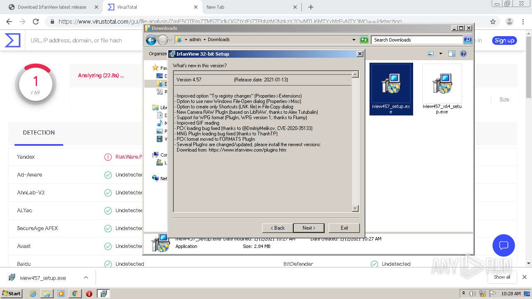Select the iview457_x64_setup.exe file icon
532x299 pixels.
click(x=442, y=89)
